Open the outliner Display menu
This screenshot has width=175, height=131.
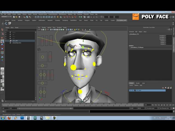click(x=7, y=28)
